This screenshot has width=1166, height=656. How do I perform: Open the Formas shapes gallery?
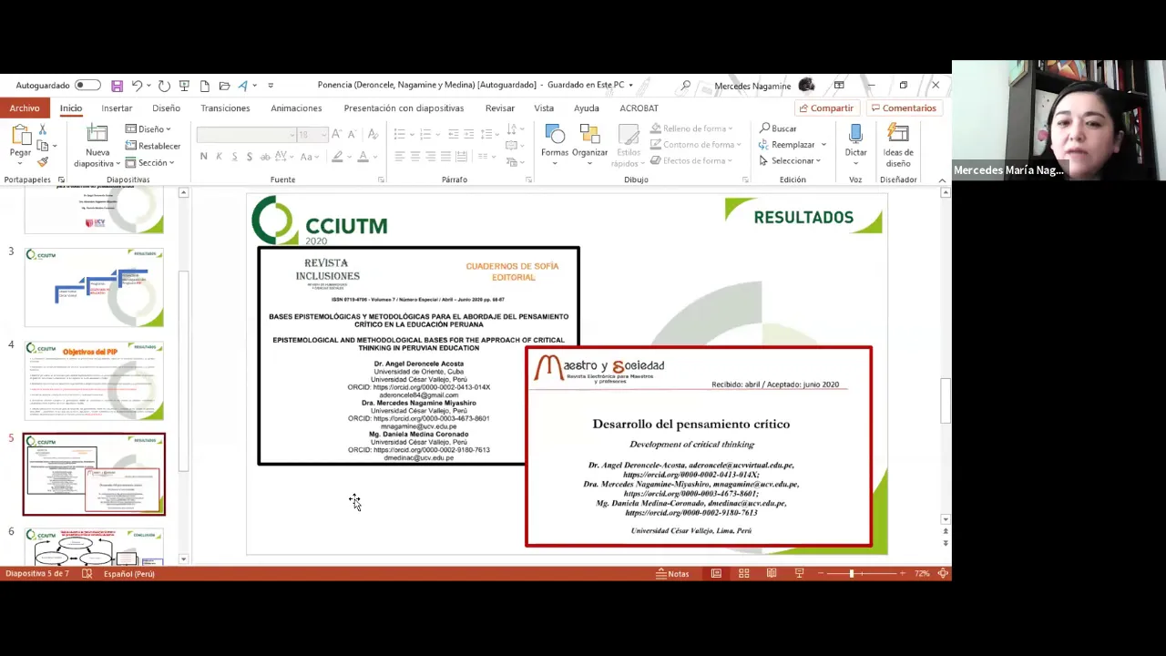(555, 144)
